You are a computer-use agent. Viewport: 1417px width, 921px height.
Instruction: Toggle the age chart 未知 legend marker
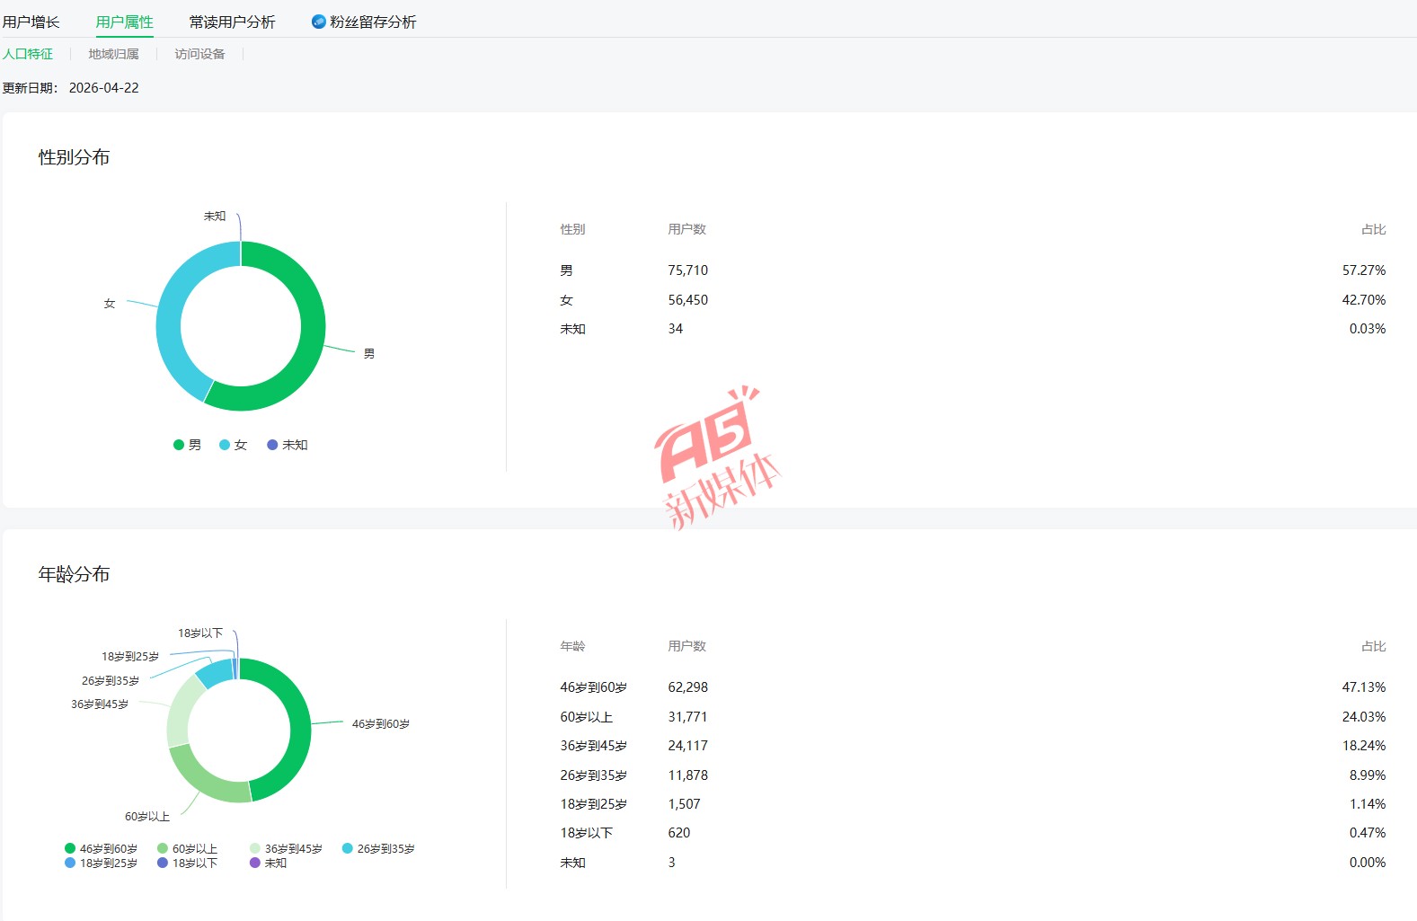click(255, 863)
